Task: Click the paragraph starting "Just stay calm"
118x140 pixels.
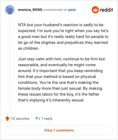Action: tap(61, 79)
